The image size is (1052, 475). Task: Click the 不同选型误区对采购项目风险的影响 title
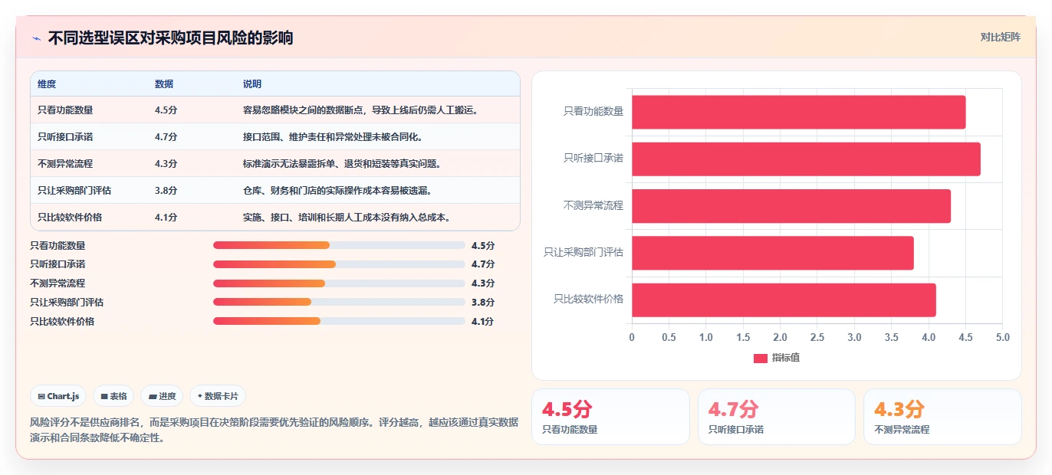pos(170,38)
